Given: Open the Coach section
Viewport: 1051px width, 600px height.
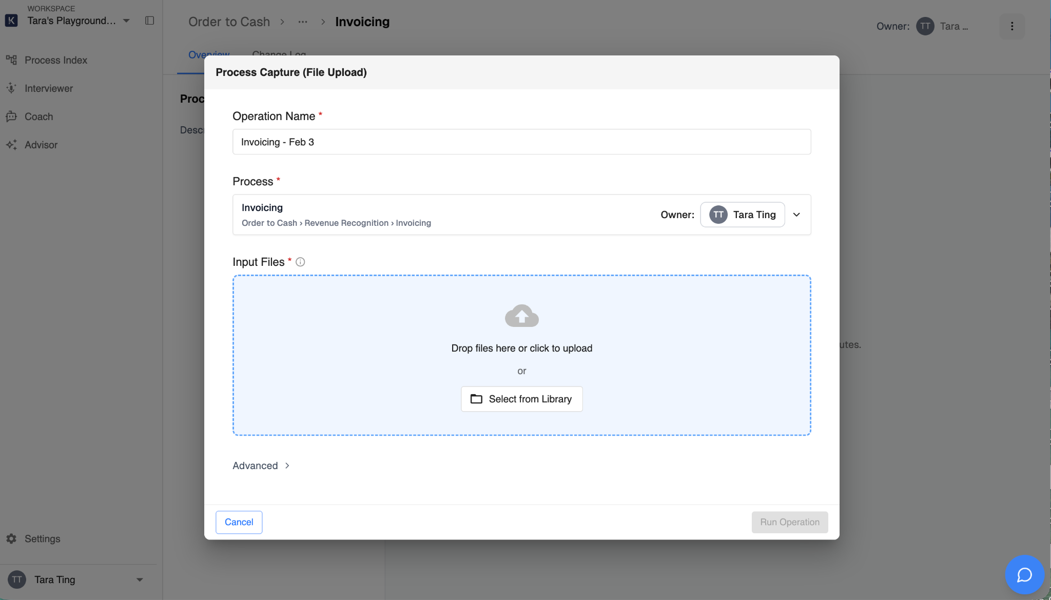Looking at the screenshot, I should point(38,117).
